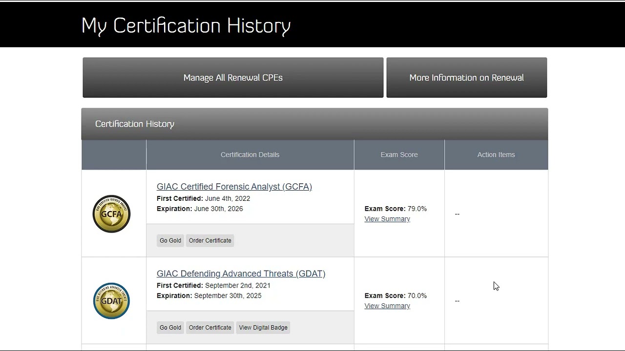Open GIAC Defending Advanced Threats (GDAT) link
625x351 pixels.
[241, 273]
